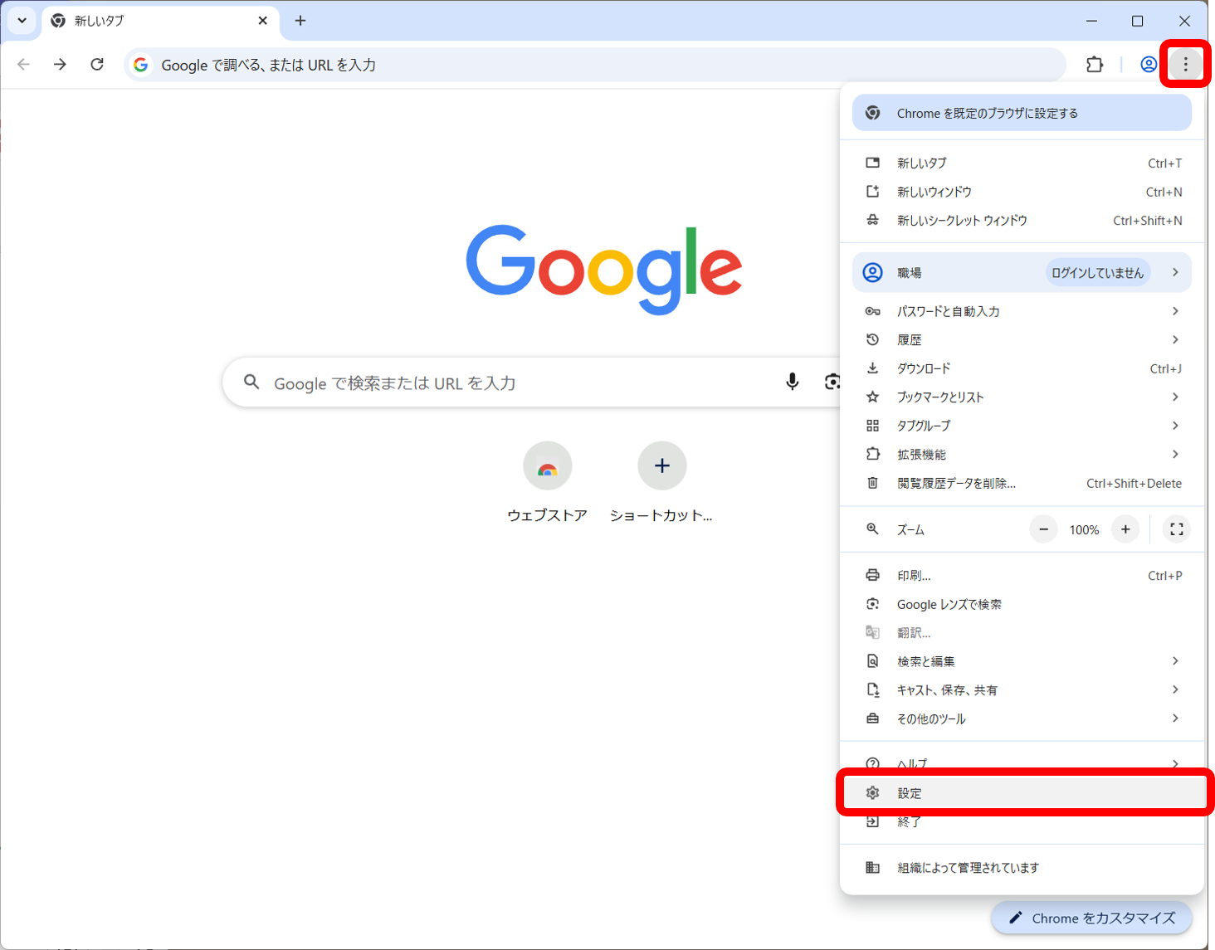The height and width of the screenshot is (950, 1215).
Task: Expand 拡張機能 submenu chevron
Action: pyautogui.click(x=1175, y=454)
